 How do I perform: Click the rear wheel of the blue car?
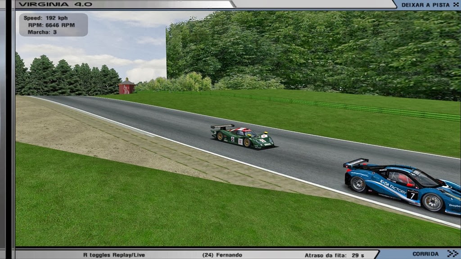358,184
